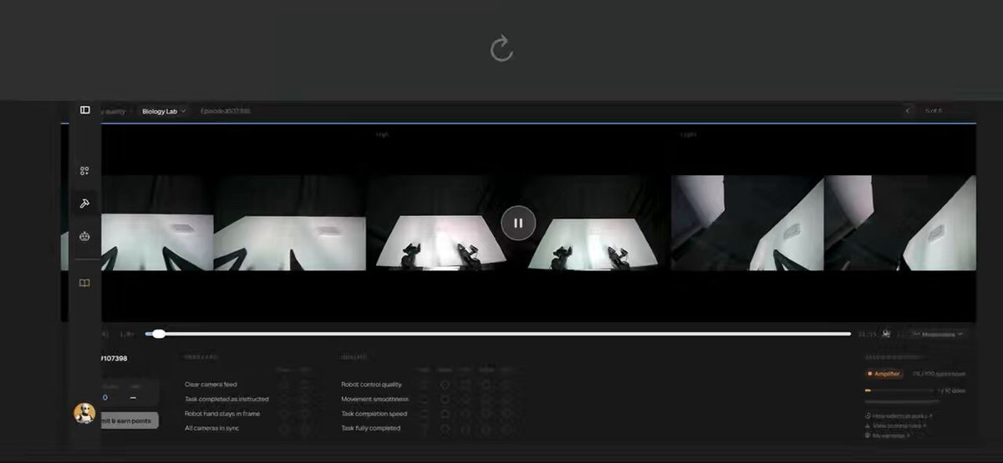Open the book icon in sidebar
The width and height of the screenshot is (1003, 463).
(x=84, y=283)
